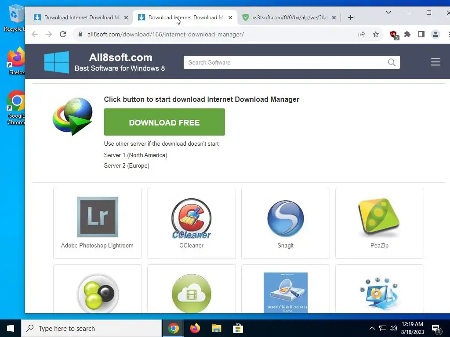
Task: Open Windows Start menu
Action: pyautogui.click(x=11, y=328)
